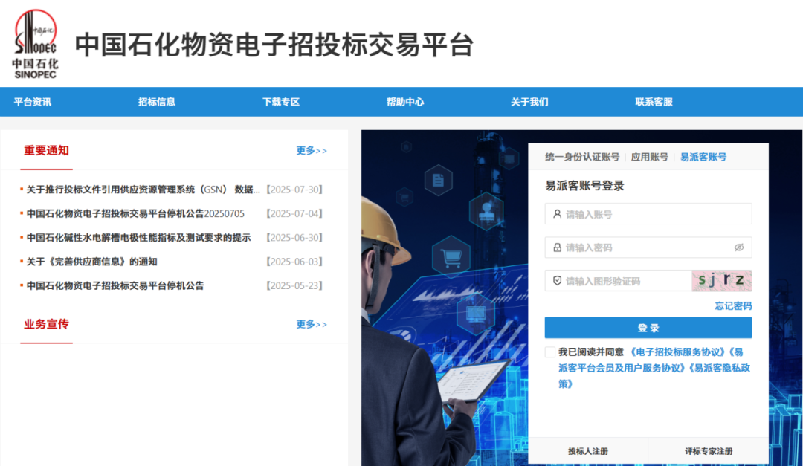This screenshot has width=803, height=466.
Task: Click the platform title 中国石化物资电子招投标交易平台
Action: coord(274,45)
